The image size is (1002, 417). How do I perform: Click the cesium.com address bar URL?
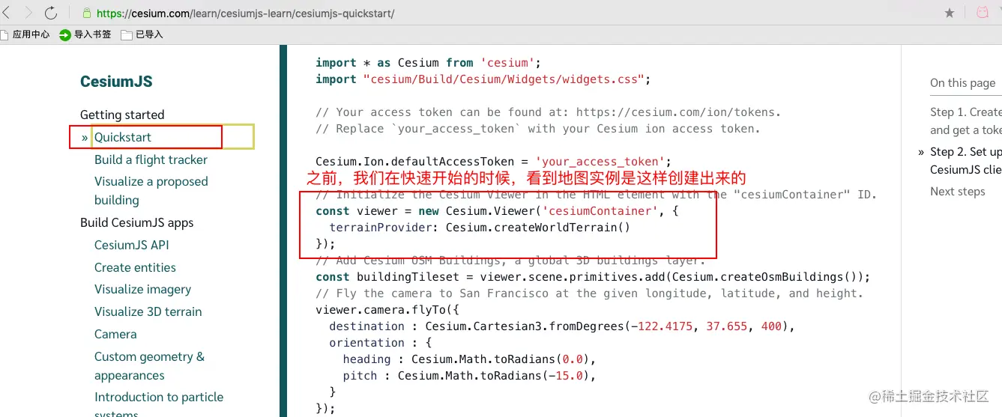[245, 13]
